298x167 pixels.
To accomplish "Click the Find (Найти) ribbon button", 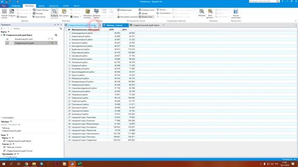I will click(x=75, y=17).
